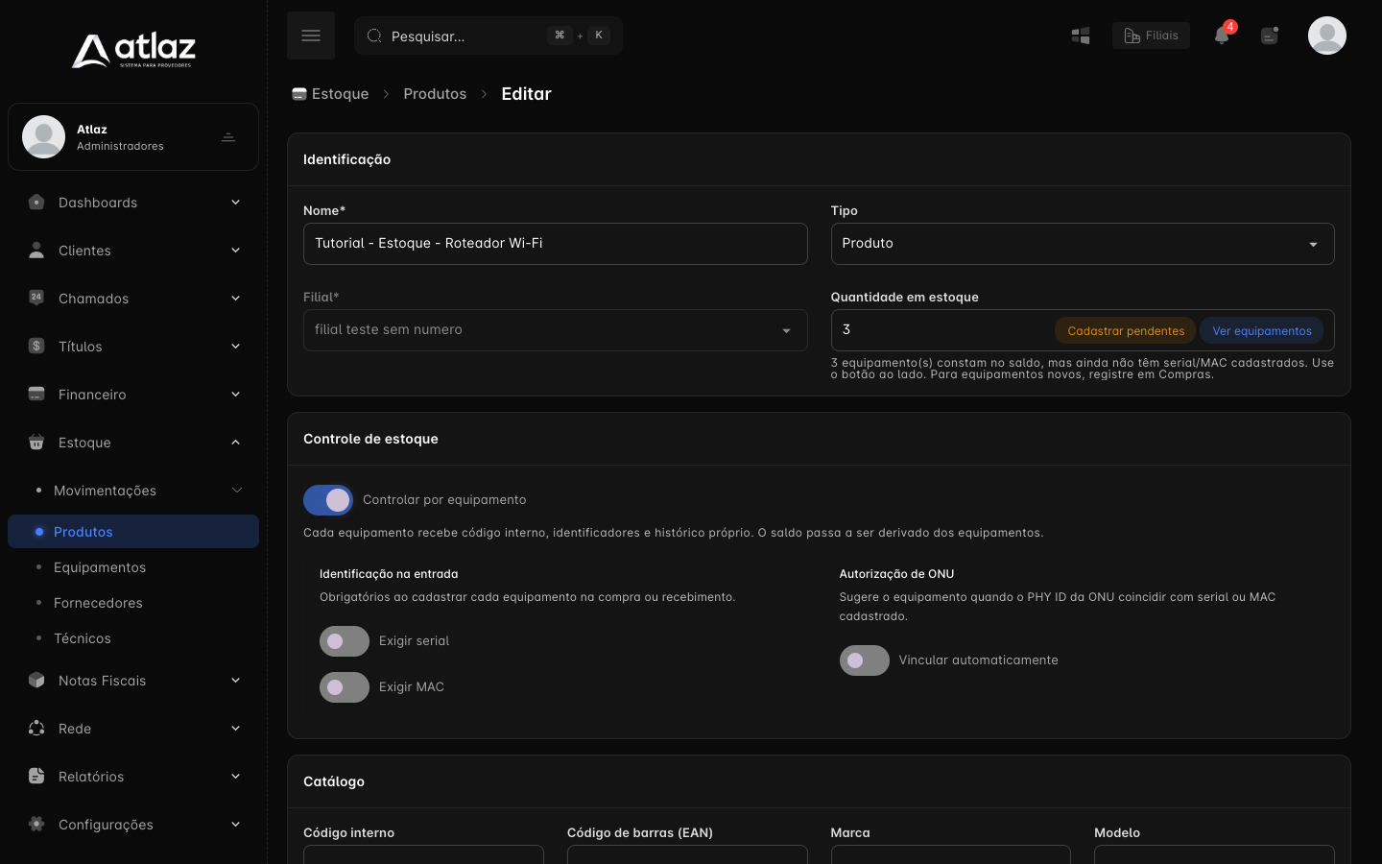Turn on Vincular automaticamente switch
The width and height of the screenshot is (1382, 864).
coord(865,660)
